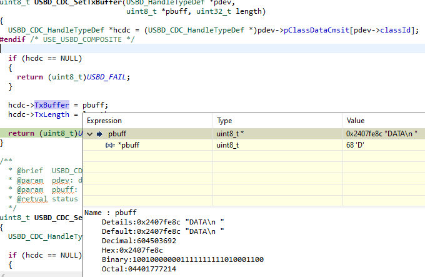
Task: Select the pbuff value cell showing 0x2407fe8c
Action: 381,134
